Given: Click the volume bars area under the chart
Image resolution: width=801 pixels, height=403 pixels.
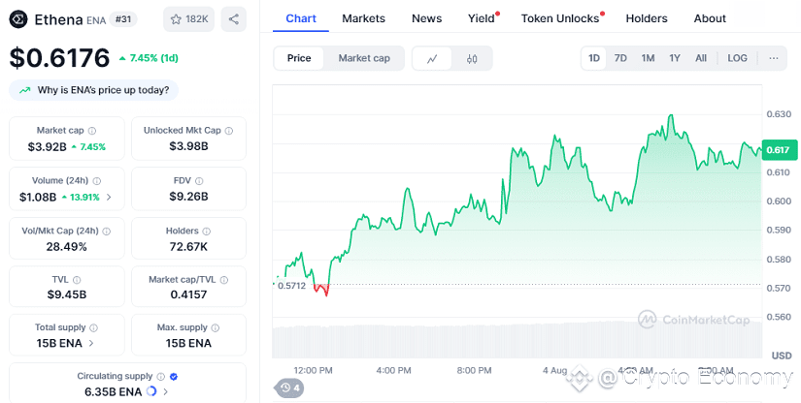Looking at the screenshot, I should click(517, 340).
